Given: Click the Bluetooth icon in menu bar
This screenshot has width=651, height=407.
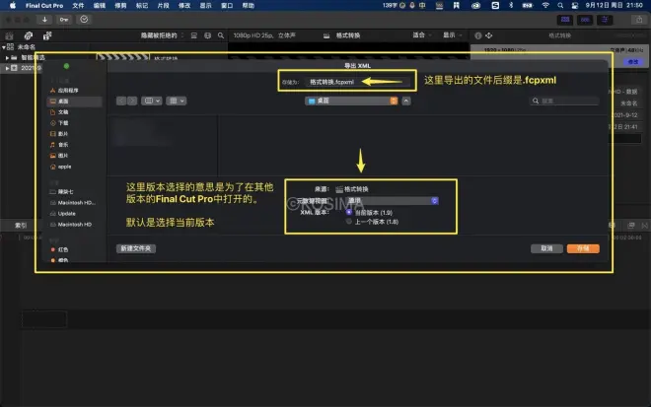Looking at the screenshot, I should (511, 5).
